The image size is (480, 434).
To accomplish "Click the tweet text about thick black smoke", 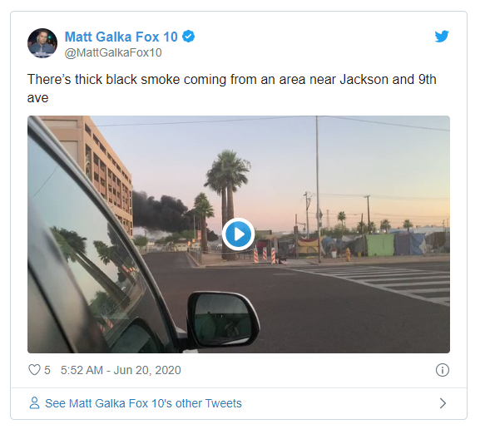I will (232, 88).
